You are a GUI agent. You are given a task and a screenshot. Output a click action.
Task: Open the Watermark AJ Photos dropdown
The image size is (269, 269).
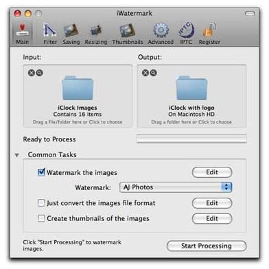(x=176, y=187)
